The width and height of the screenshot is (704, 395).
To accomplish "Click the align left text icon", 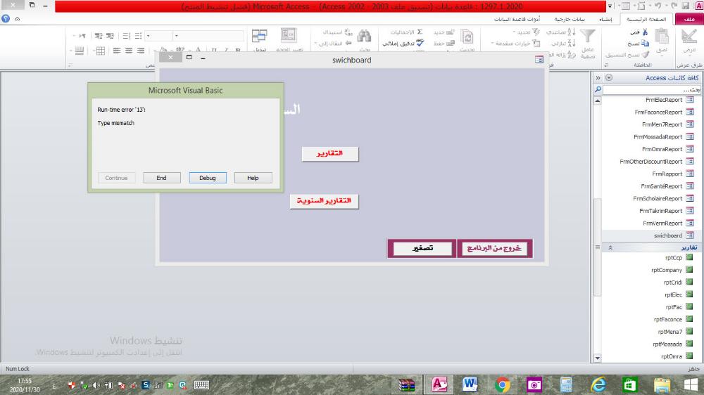I will coord(117,51).
